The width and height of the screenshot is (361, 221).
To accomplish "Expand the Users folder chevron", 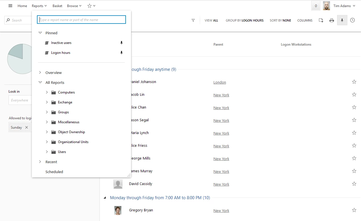I will tap(47, 152).
